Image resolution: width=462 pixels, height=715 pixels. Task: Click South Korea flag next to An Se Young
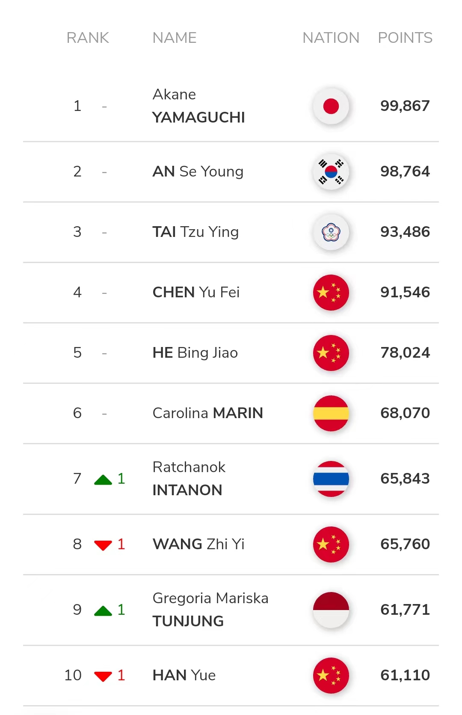(331, 172)
